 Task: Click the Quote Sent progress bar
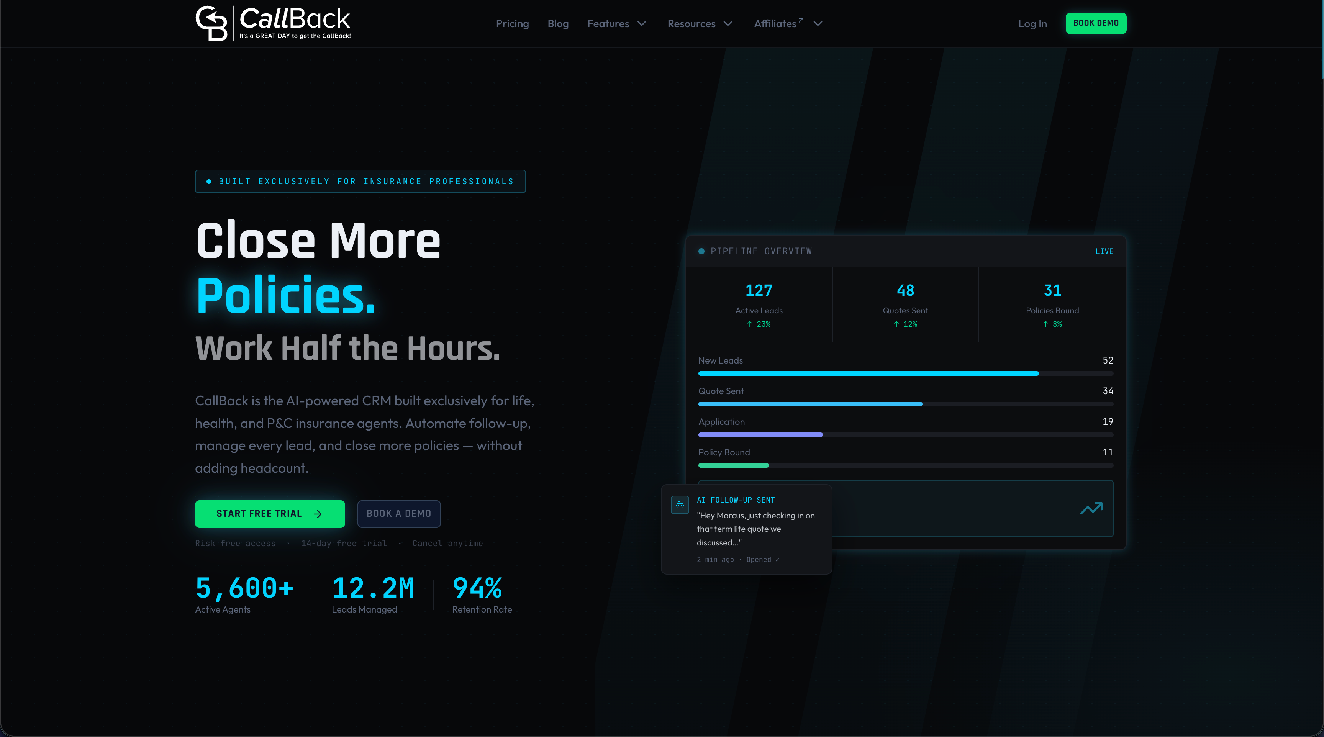pos(906,404)
